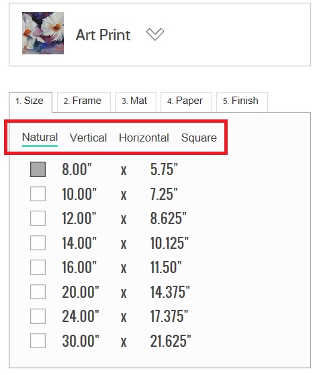Toggle the 8.00" x 5.75" size checkbox
The image size is (319, 375).
(38, 169)
